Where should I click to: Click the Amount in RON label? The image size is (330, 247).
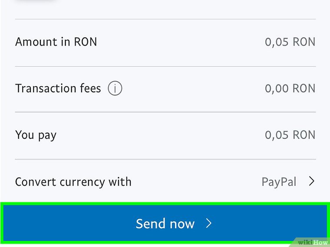(x=56, y=42)
